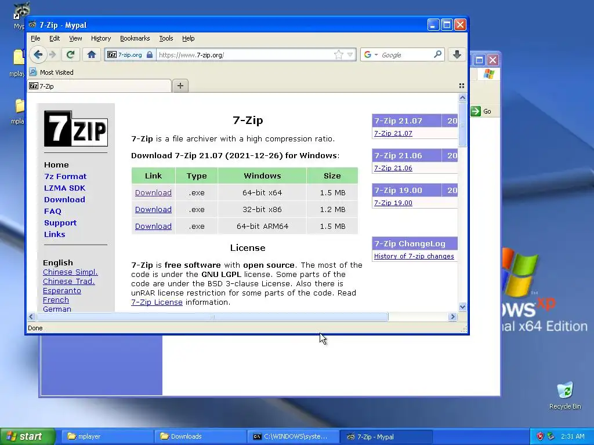Switch language to Esperanto
594x445 pixels.
(x=61, y=291)
